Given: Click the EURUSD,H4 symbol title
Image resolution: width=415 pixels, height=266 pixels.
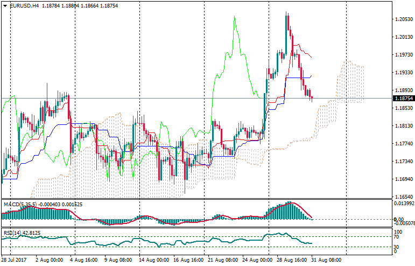Looking at the screenshot, I should click(24, 6).
